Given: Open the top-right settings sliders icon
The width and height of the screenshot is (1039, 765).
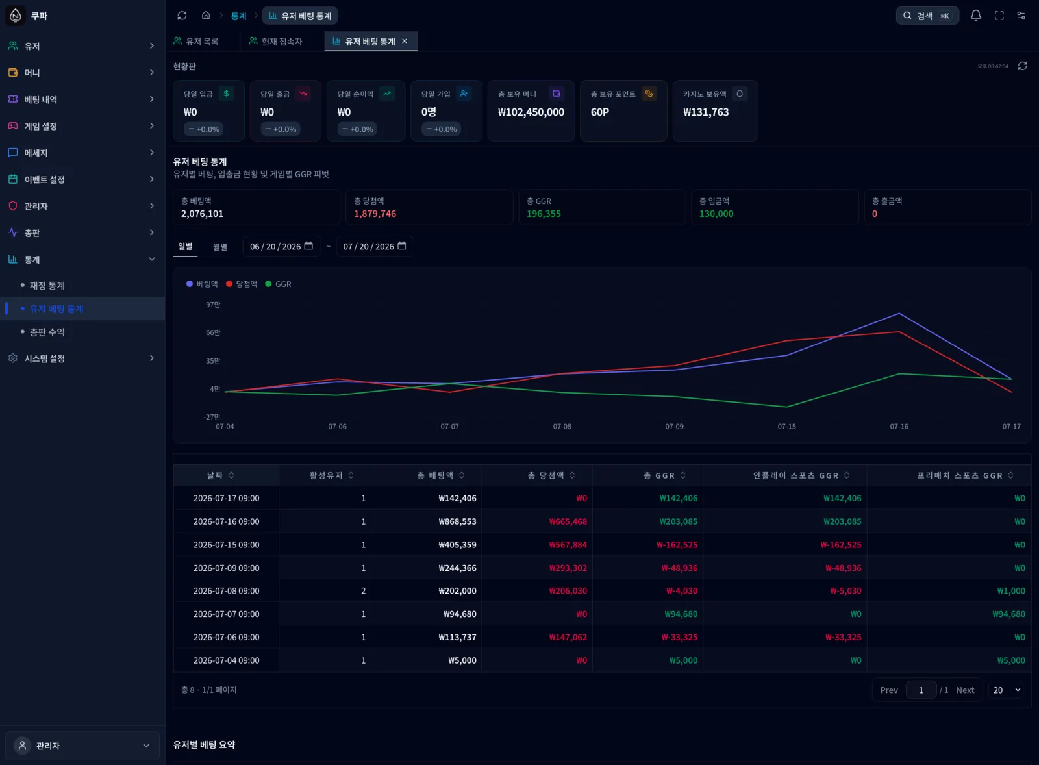Looking at the screenshot, I should tap(1021, 16).
